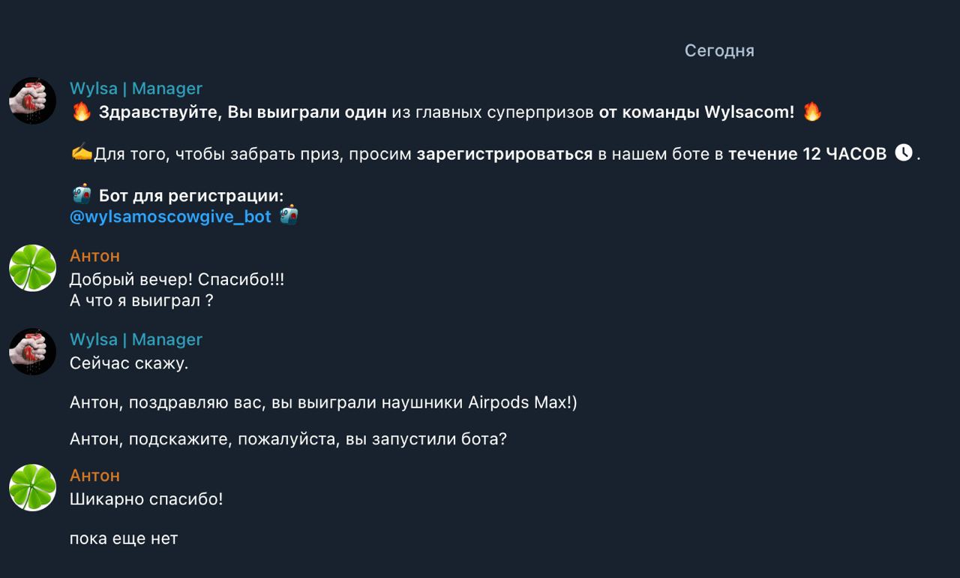Click the robot emoji before 'Бот для регистрации'

pos(81,194)
